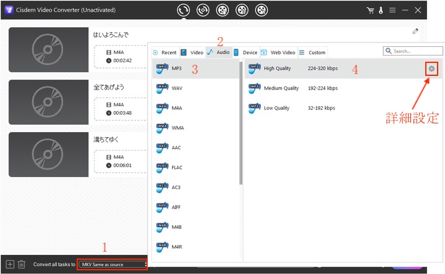Image resolution: width=445 pixels, height=274 pixels.
Task: Open the shopping cart purchase icon
Action: click(x=370, y=10)
